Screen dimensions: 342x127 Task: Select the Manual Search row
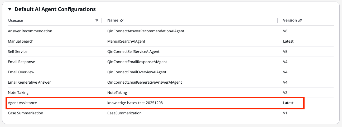[21, 41]
